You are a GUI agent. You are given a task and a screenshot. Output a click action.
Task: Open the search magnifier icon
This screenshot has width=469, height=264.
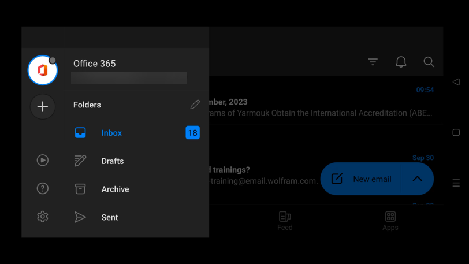click(429, 62)
